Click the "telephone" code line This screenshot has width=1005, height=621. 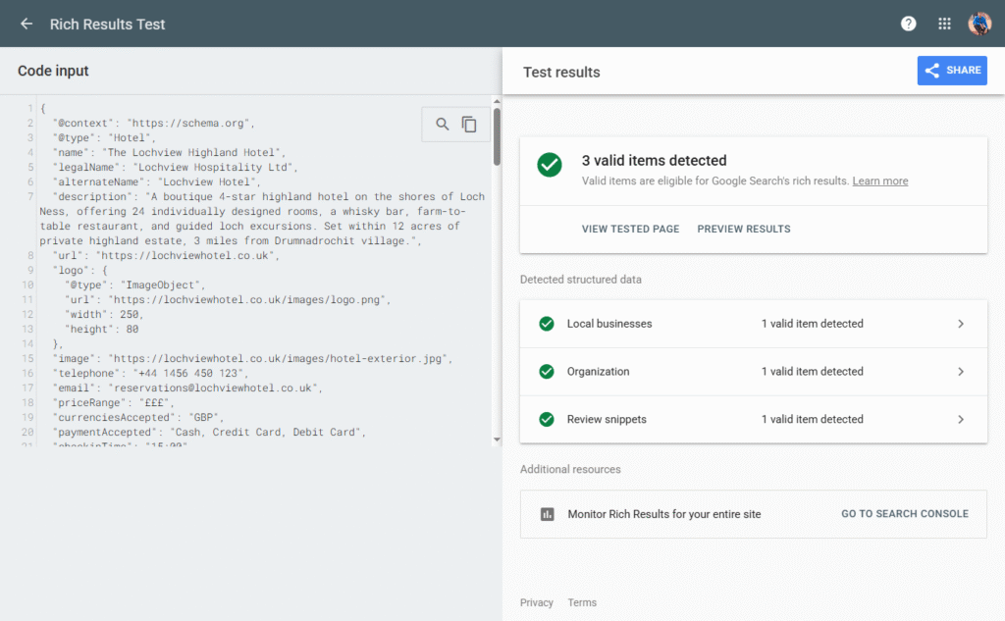pyautogui.click(x=150, y=373)
